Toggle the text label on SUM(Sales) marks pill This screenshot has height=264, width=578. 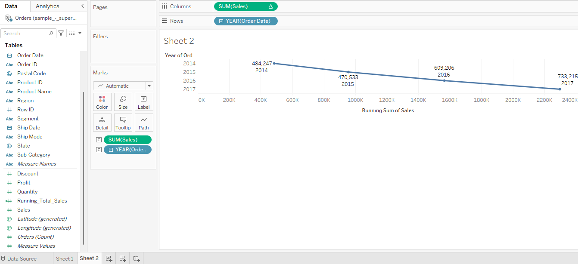click(99, 139)
